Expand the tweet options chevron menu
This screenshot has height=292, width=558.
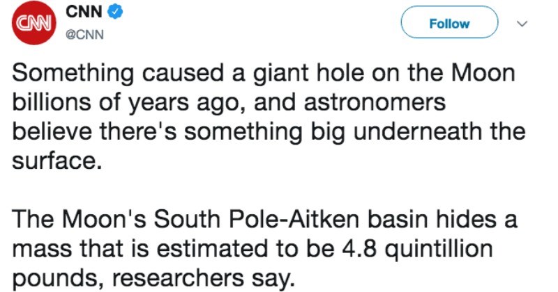click(x=522, y=24)
